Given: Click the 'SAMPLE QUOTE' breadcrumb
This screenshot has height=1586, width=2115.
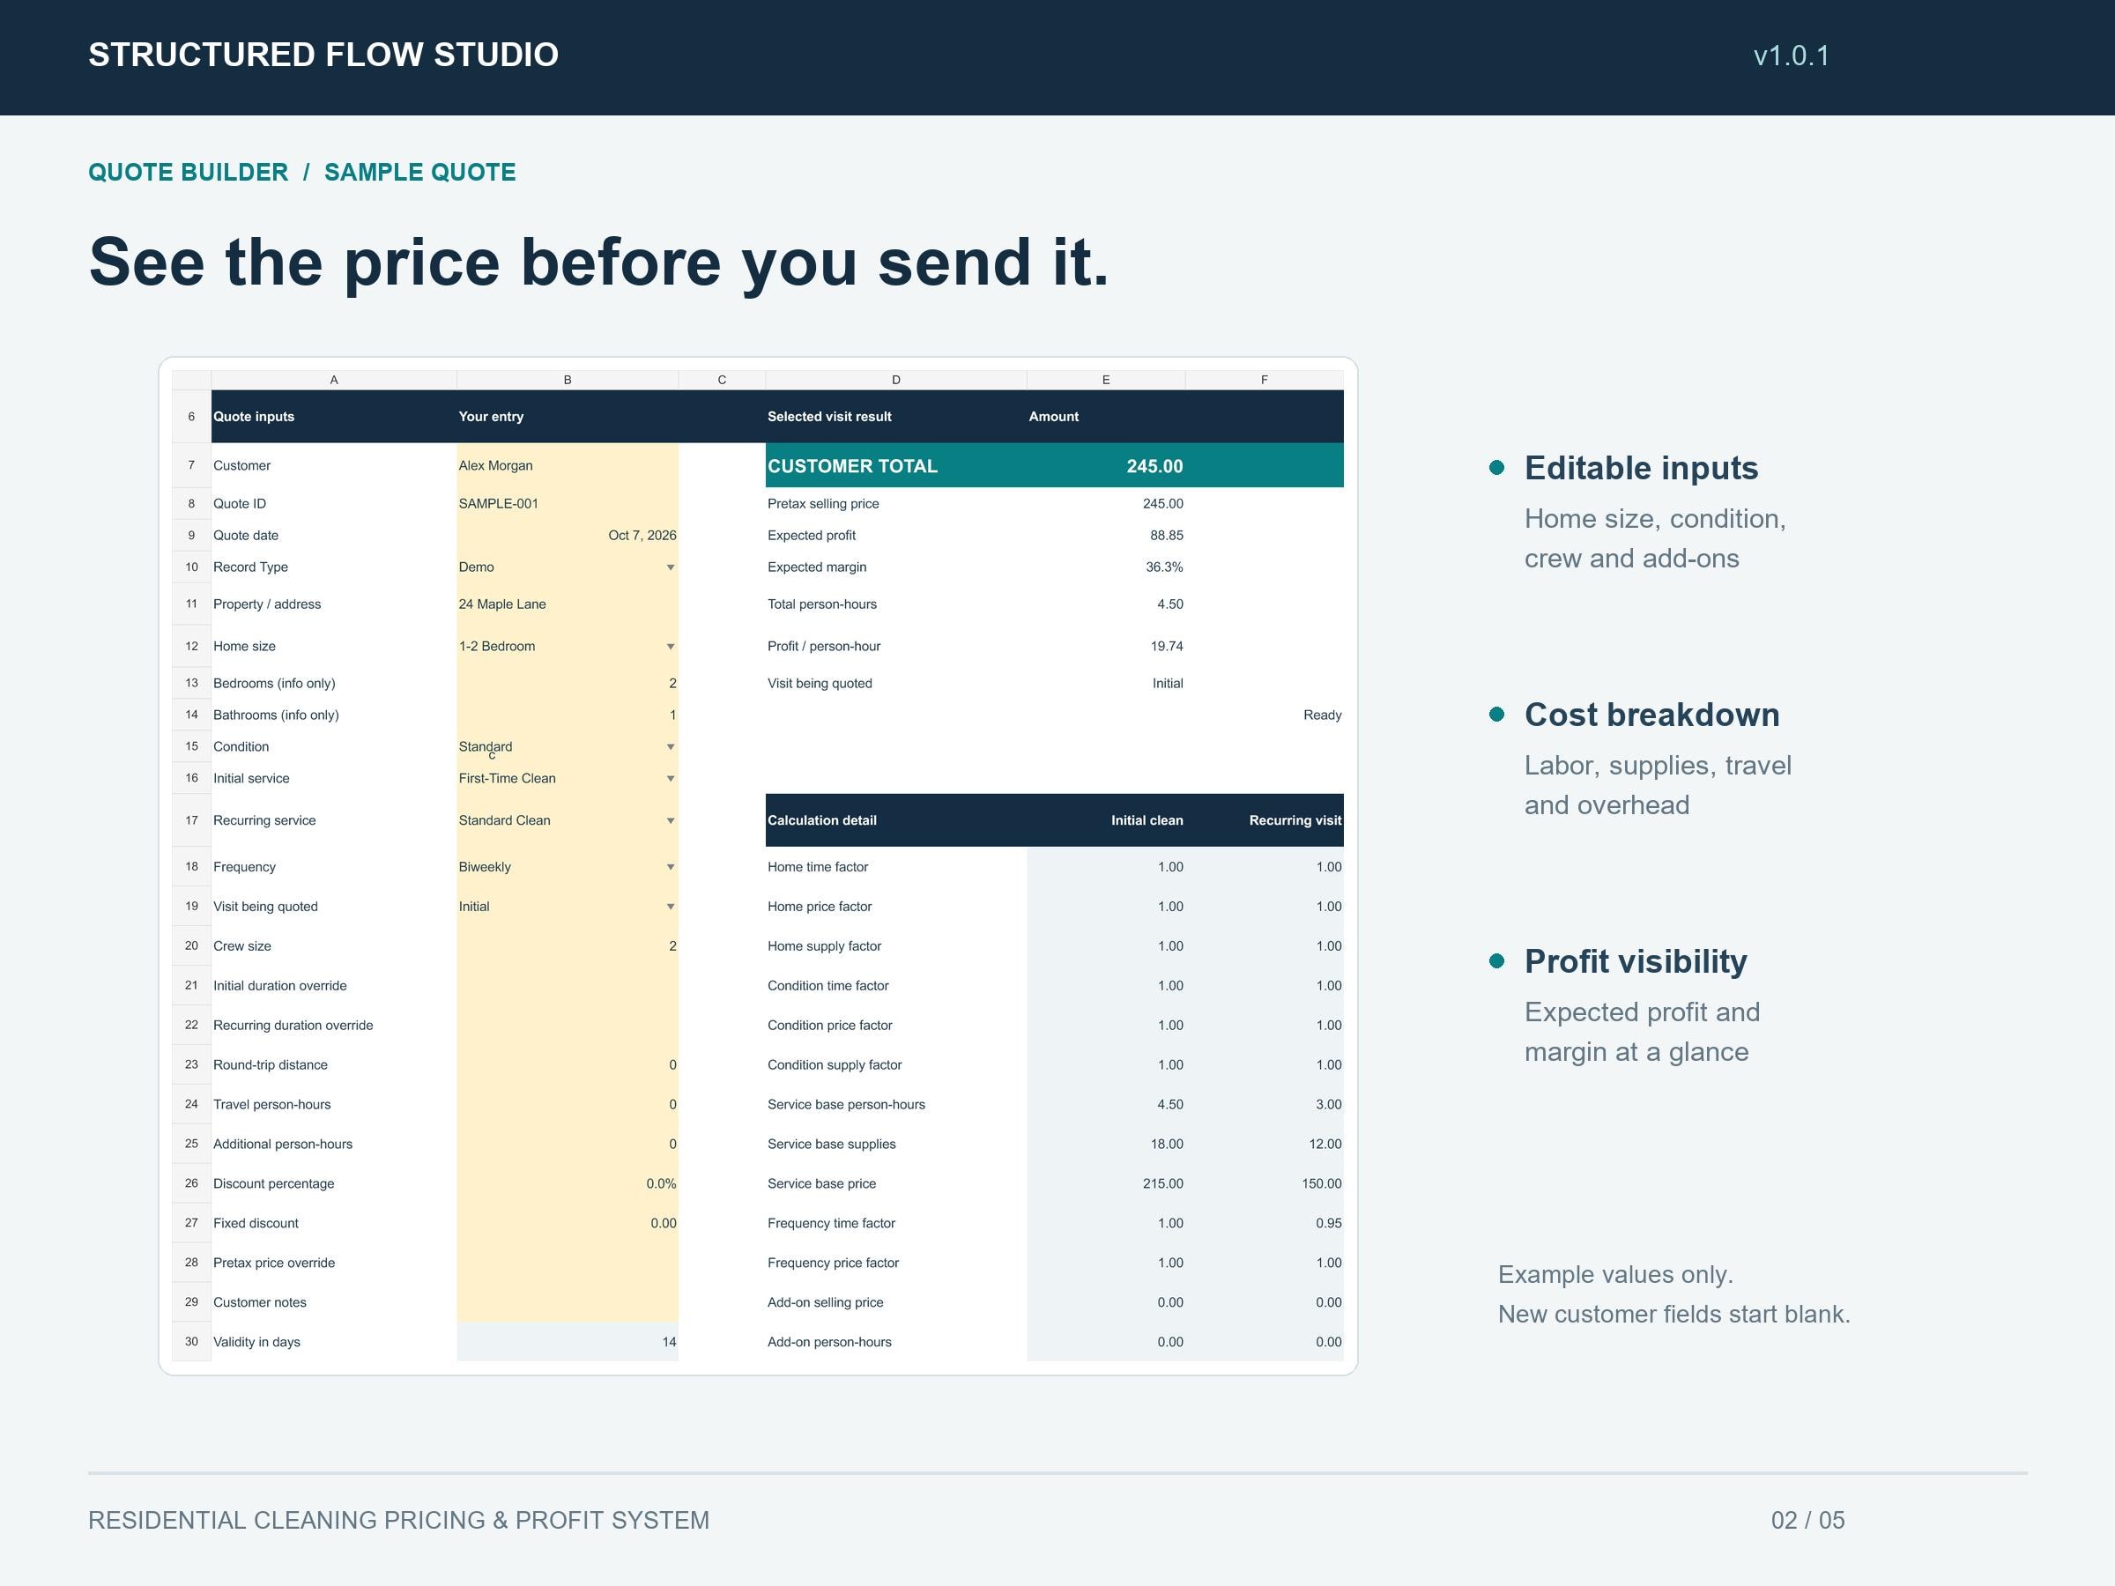Looking at the screenshot, I should tap(419, 172).
